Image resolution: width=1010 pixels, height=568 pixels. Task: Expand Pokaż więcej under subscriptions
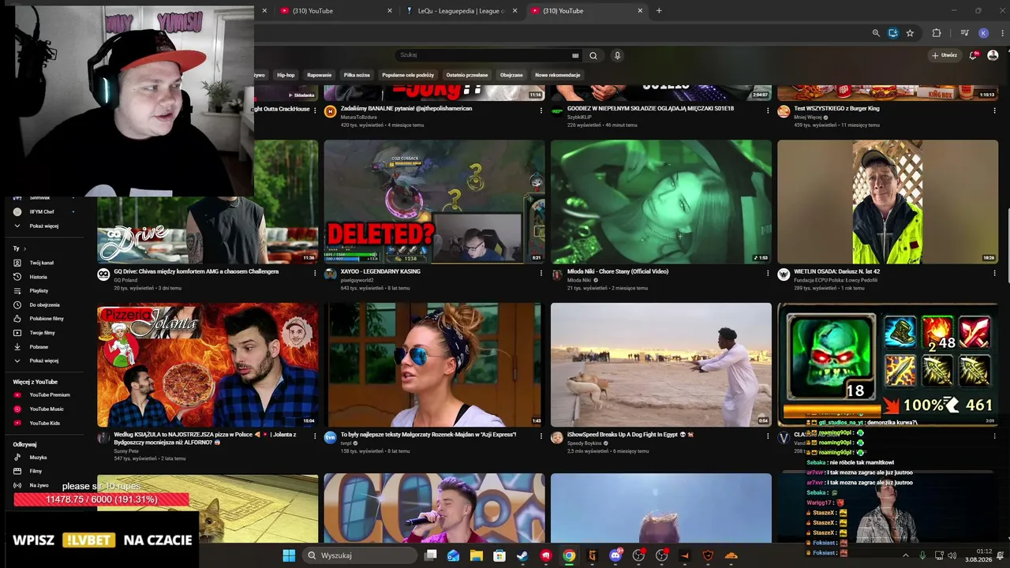tap(43, 226)
